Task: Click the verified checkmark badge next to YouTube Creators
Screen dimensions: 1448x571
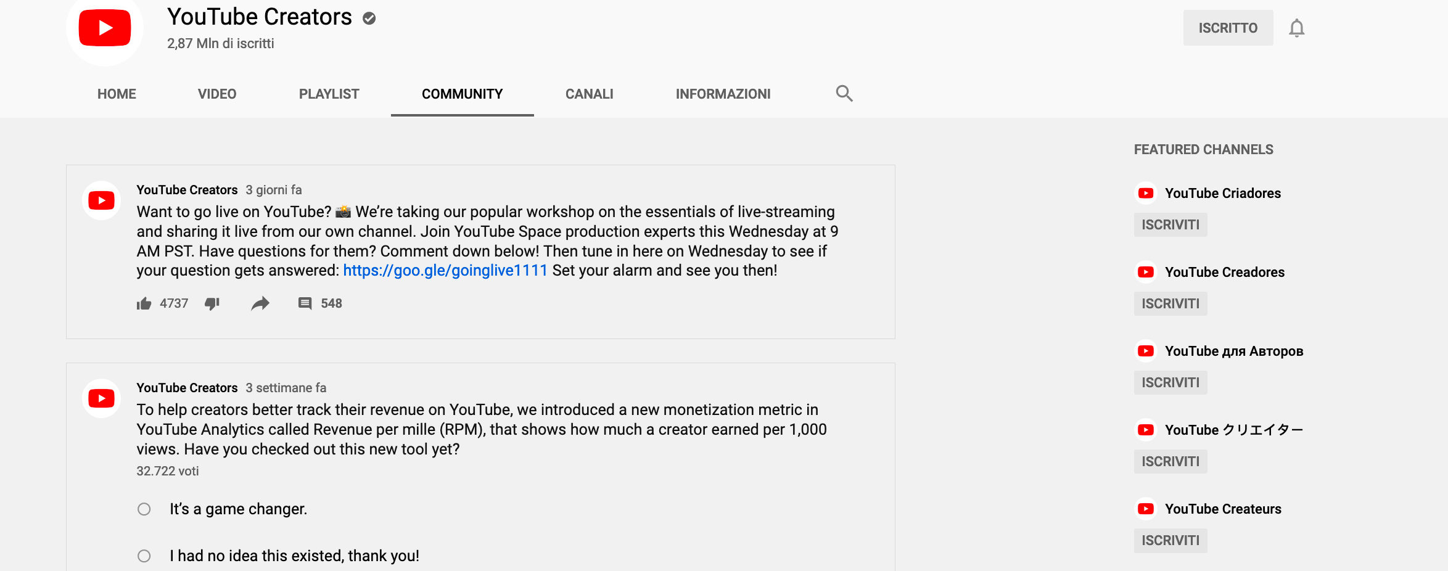Action: pos(369,18)
